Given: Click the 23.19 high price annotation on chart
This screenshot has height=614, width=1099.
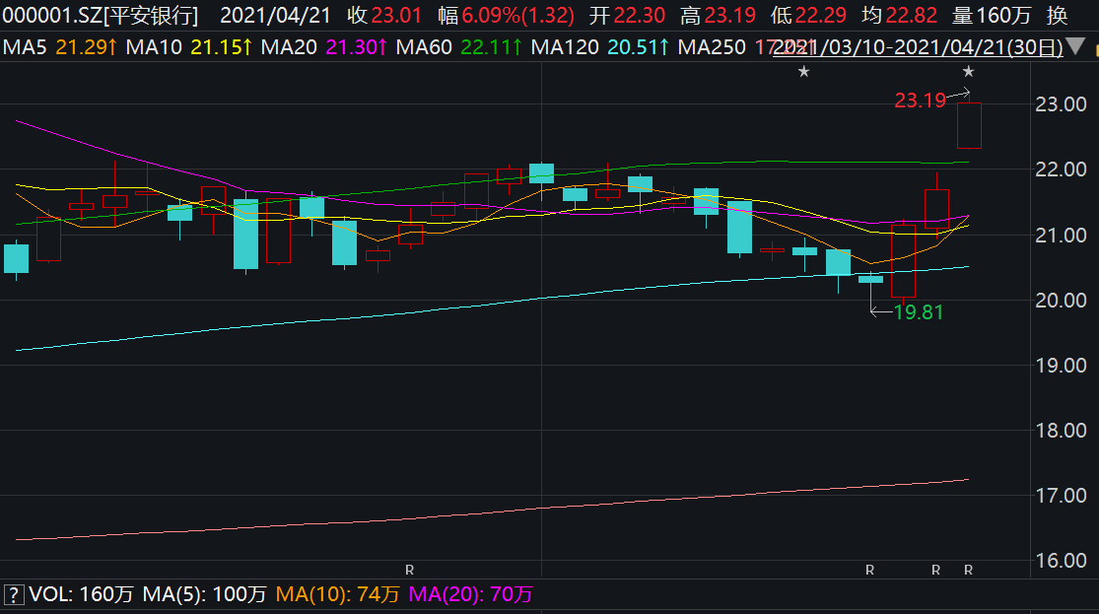Looking at the screenshot, I should [x=921, y=101].
